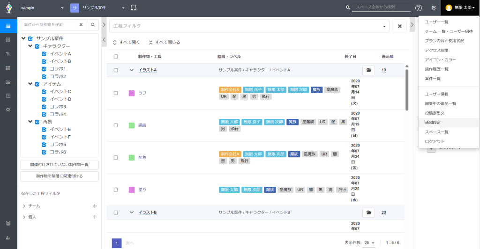Screen dimensions: 480x249
Task: Click the スペース全体から検索 search field
Action: click(381, 7)
